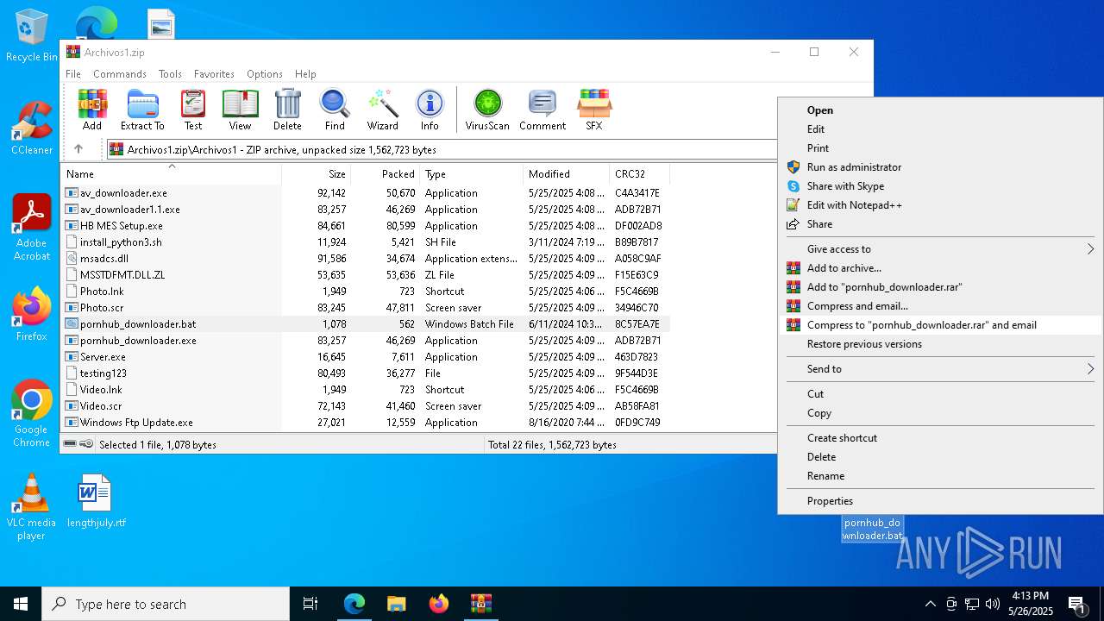Launch the Wizard tool

tap(382, 110)
